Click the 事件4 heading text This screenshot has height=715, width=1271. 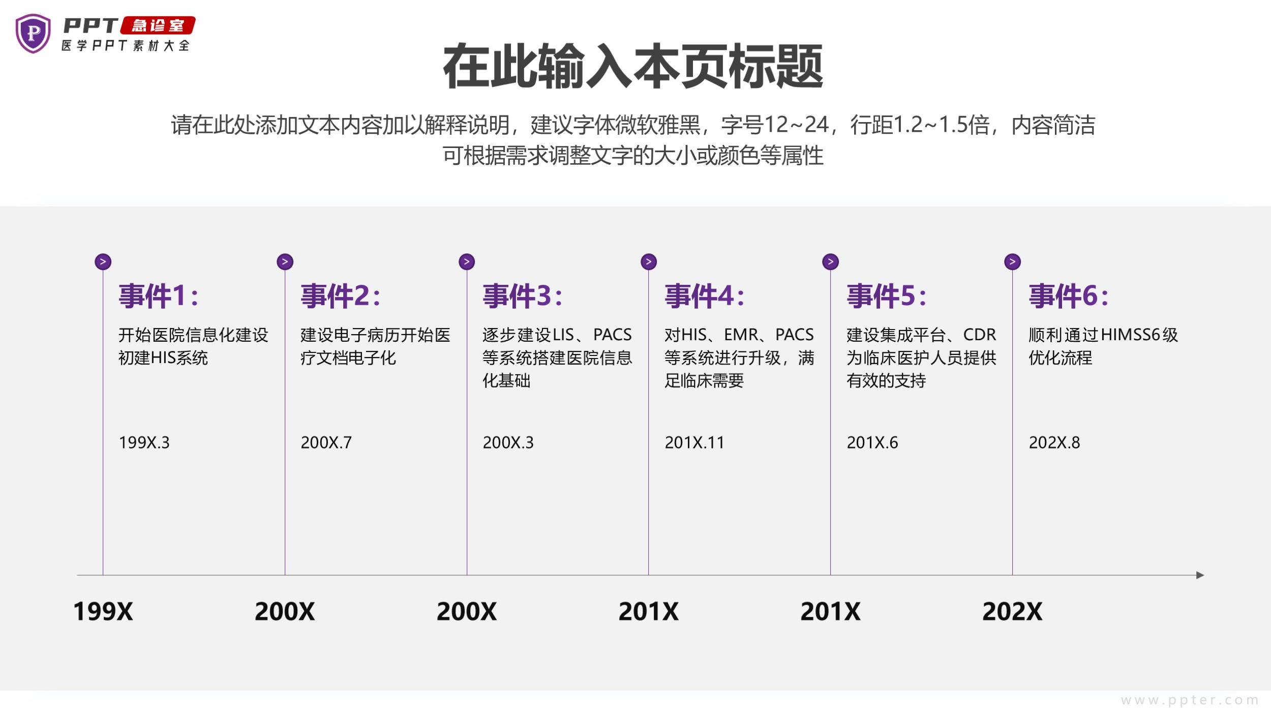tap(704, 296)
